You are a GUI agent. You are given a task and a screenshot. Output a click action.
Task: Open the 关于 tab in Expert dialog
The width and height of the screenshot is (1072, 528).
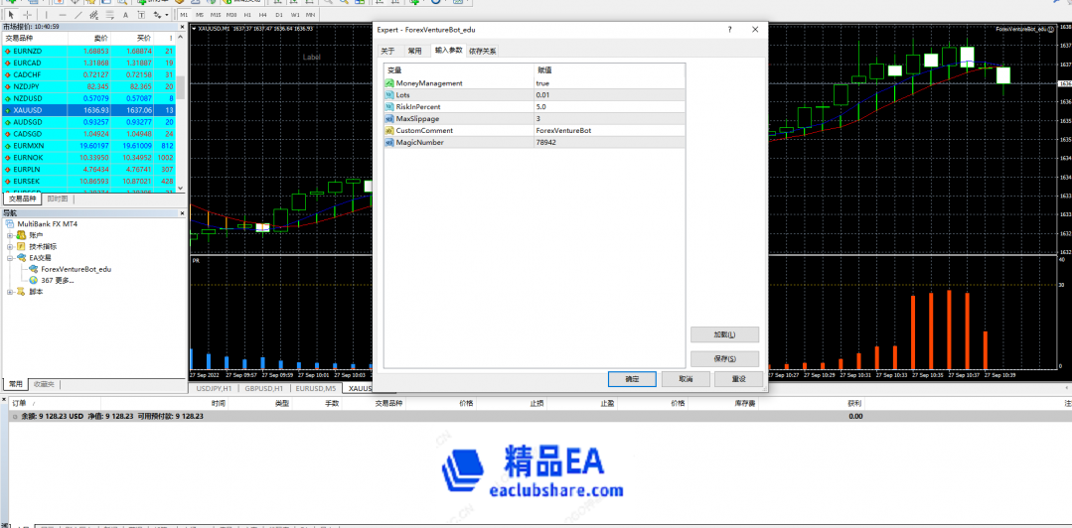(x=387, y=51)
